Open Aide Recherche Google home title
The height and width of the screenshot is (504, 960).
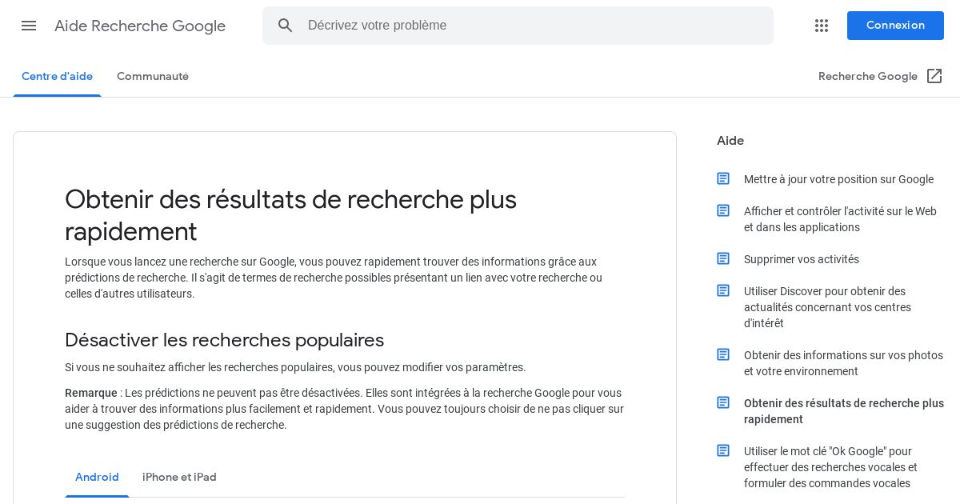pyautogui.click(x=140, y=26)
